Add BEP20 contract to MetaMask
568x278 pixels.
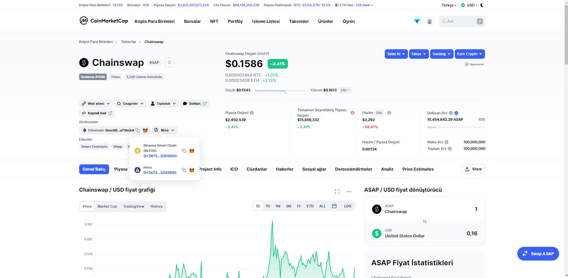pyautogui.click(x=192, y=151)
